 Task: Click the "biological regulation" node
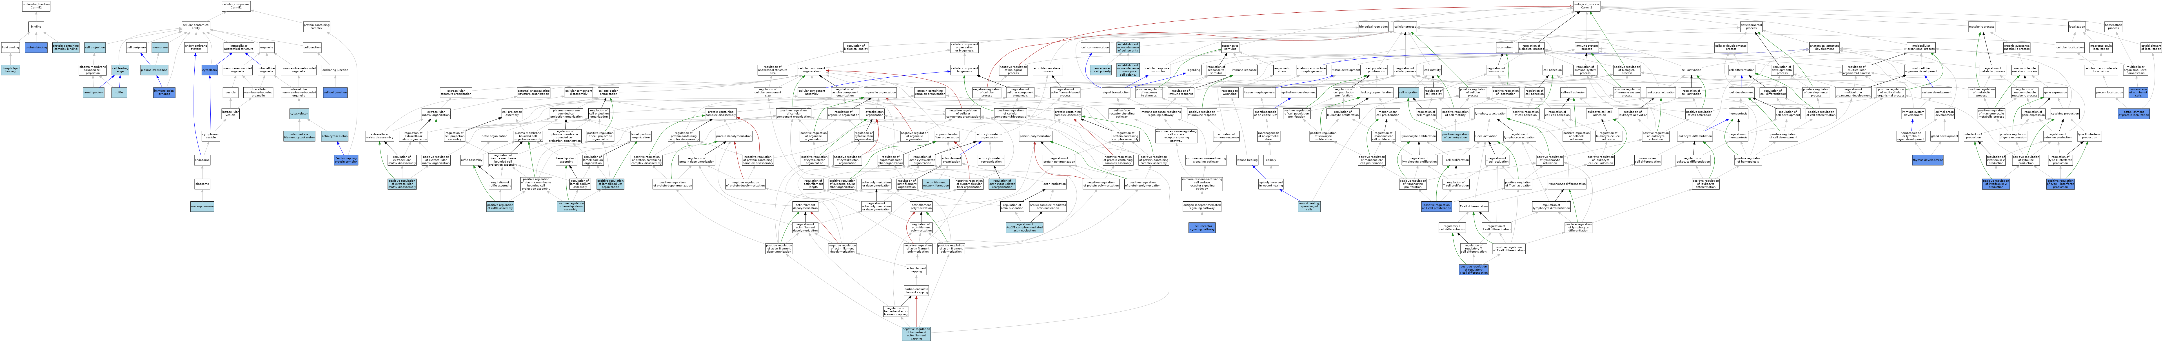coord(1374,27)
